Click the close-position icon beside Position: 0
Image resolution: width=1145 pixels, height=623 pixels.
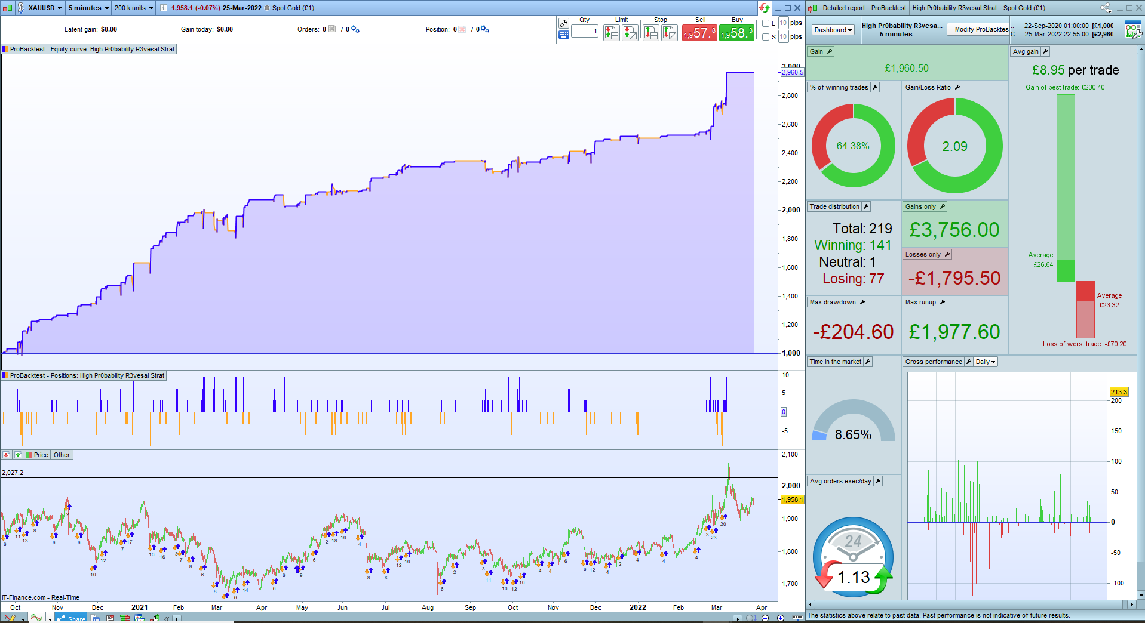point(462,29)
